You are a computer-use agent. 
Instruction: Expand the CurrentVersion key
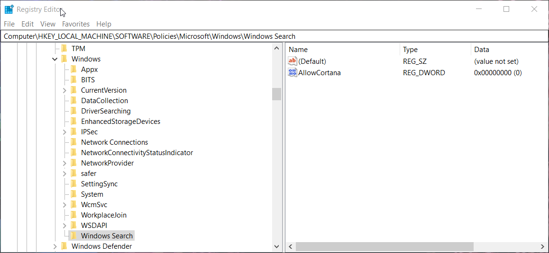[64, 90]
